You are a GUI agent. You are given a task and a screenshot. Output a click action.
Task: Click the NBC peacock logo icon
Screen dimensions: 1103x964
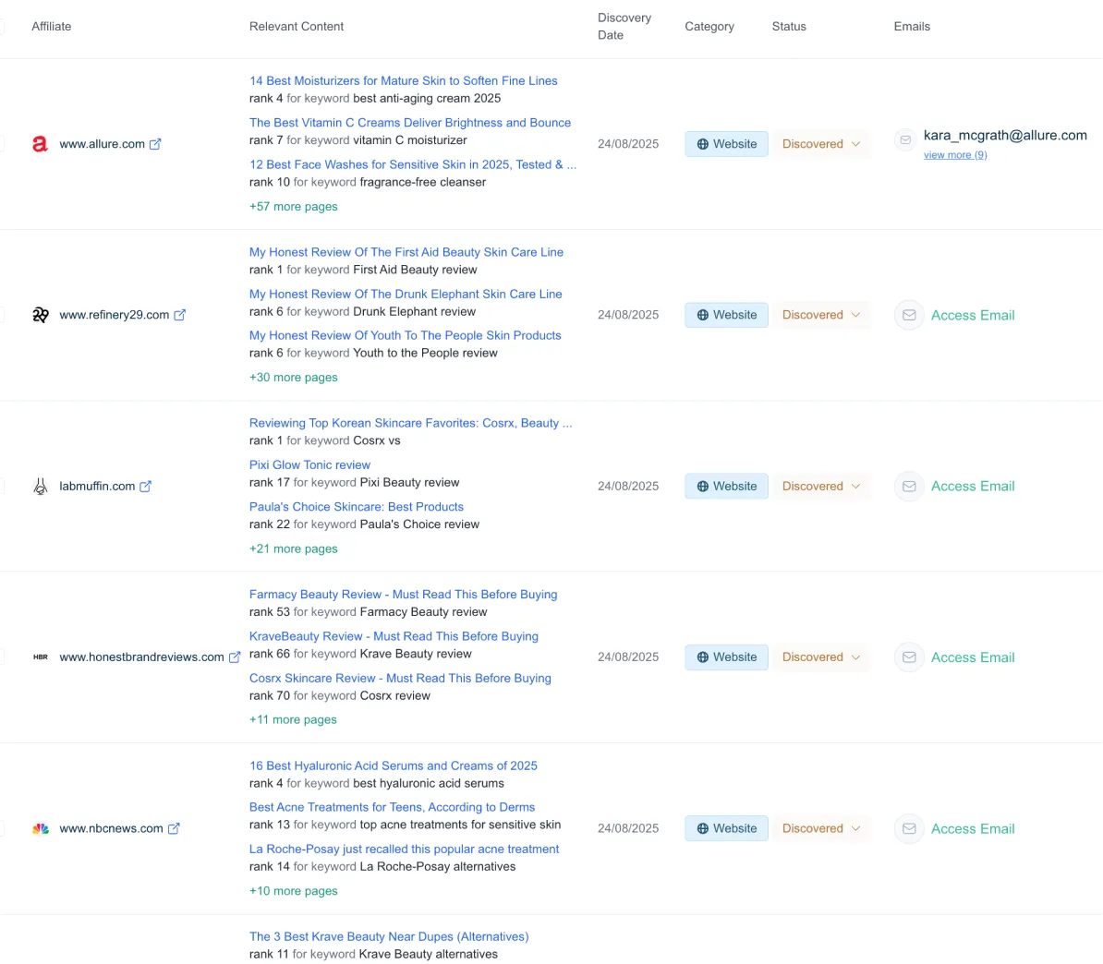[40, 828]
